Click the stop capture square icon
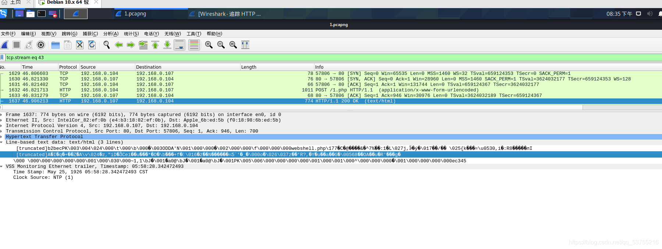The height and width of the screenshot is (249, 662). (x=17, y=45)
